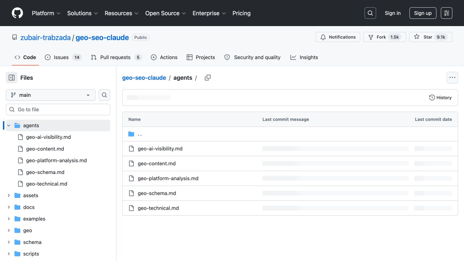Screen dimensions: 464x261
Task: Open the Platform menu
Action: pyautogui.click(x=46, y=13)
